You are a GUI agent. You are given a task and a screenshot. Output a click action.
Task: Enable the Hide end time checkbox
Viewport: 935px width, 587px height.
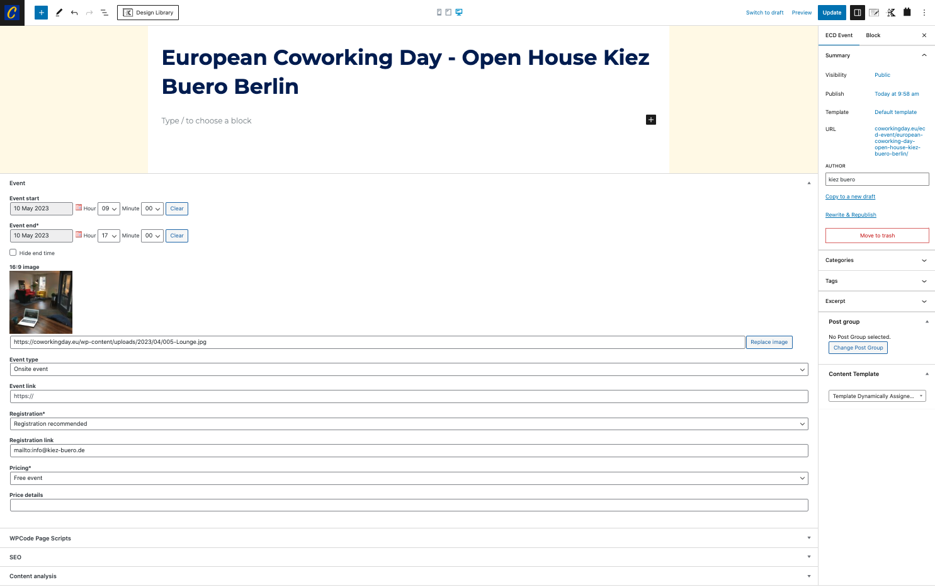point(13,253)
